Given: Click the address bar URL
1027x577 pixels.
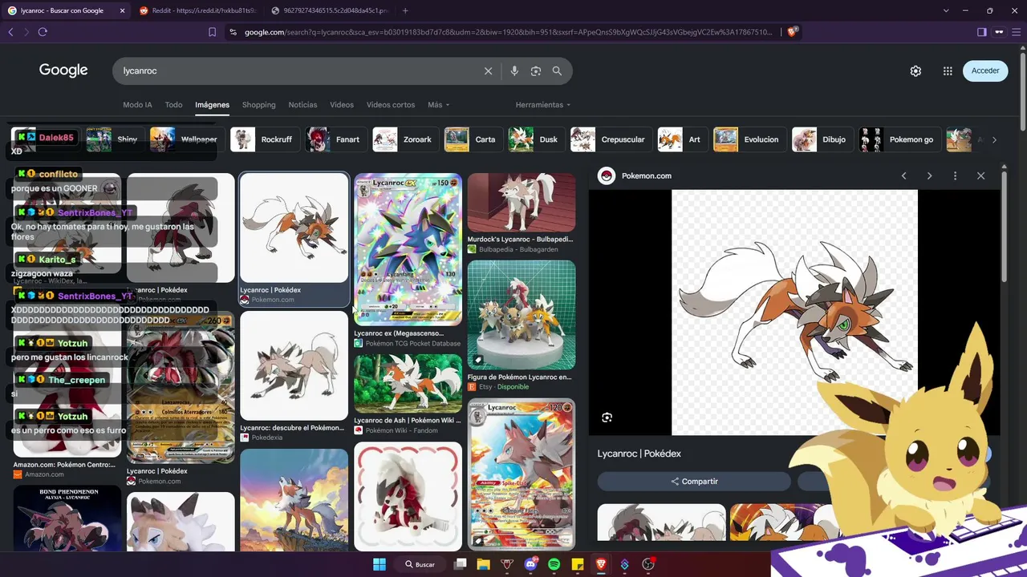Looking at the screenshot, I should click(508, 32).
